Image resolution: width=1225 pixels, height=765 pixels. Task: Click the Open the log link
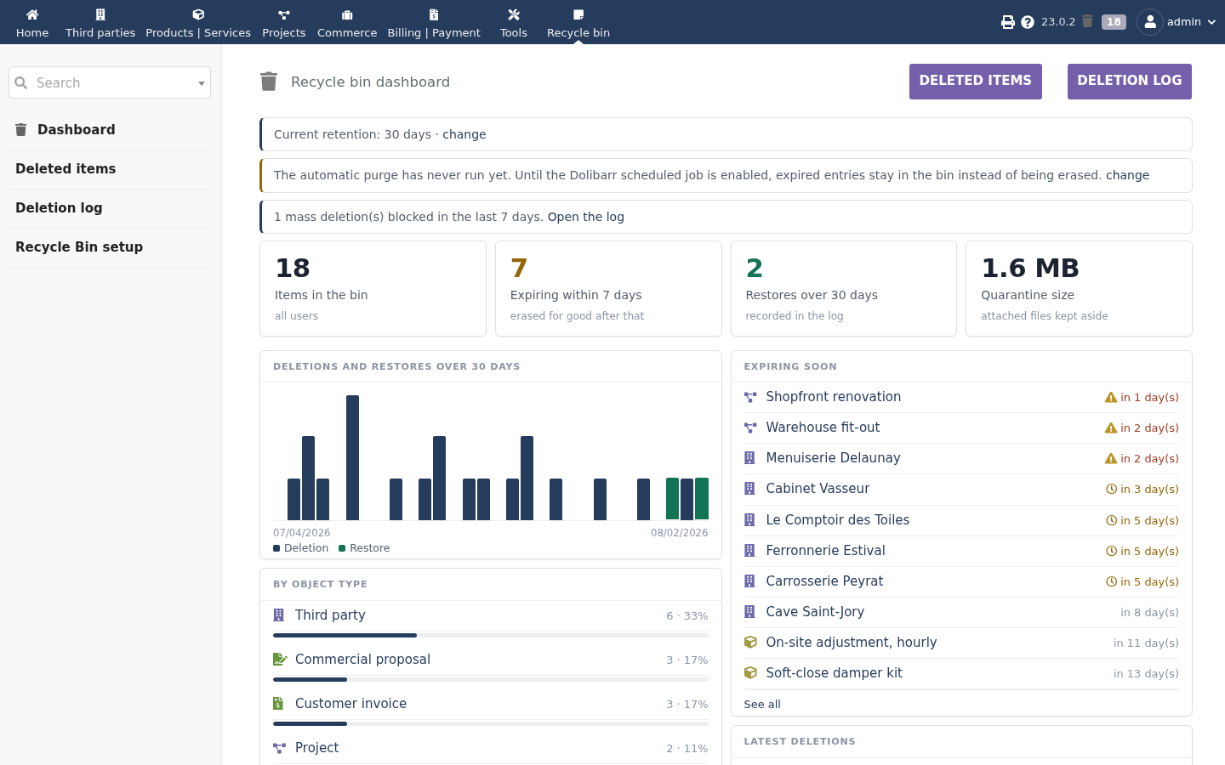586,217
